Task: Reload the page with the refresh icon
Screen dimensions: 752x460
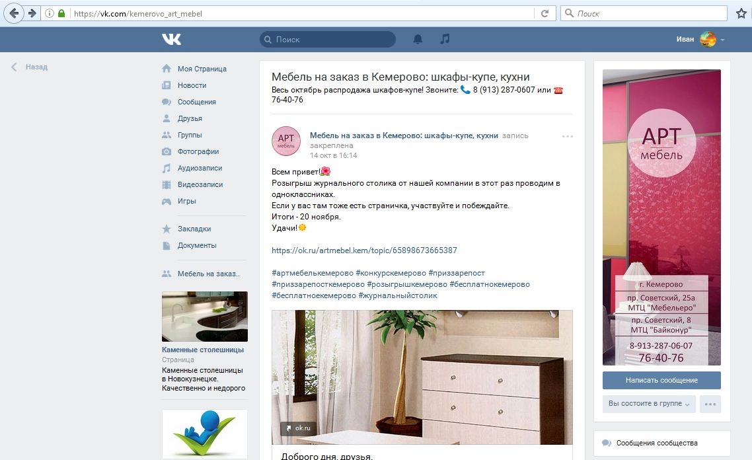Action: coord(545,13)
